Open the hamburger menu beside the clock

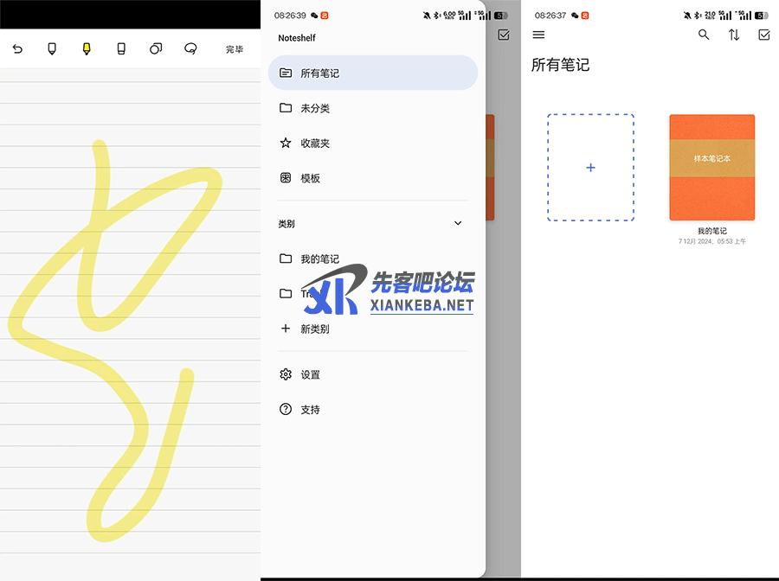538,35
